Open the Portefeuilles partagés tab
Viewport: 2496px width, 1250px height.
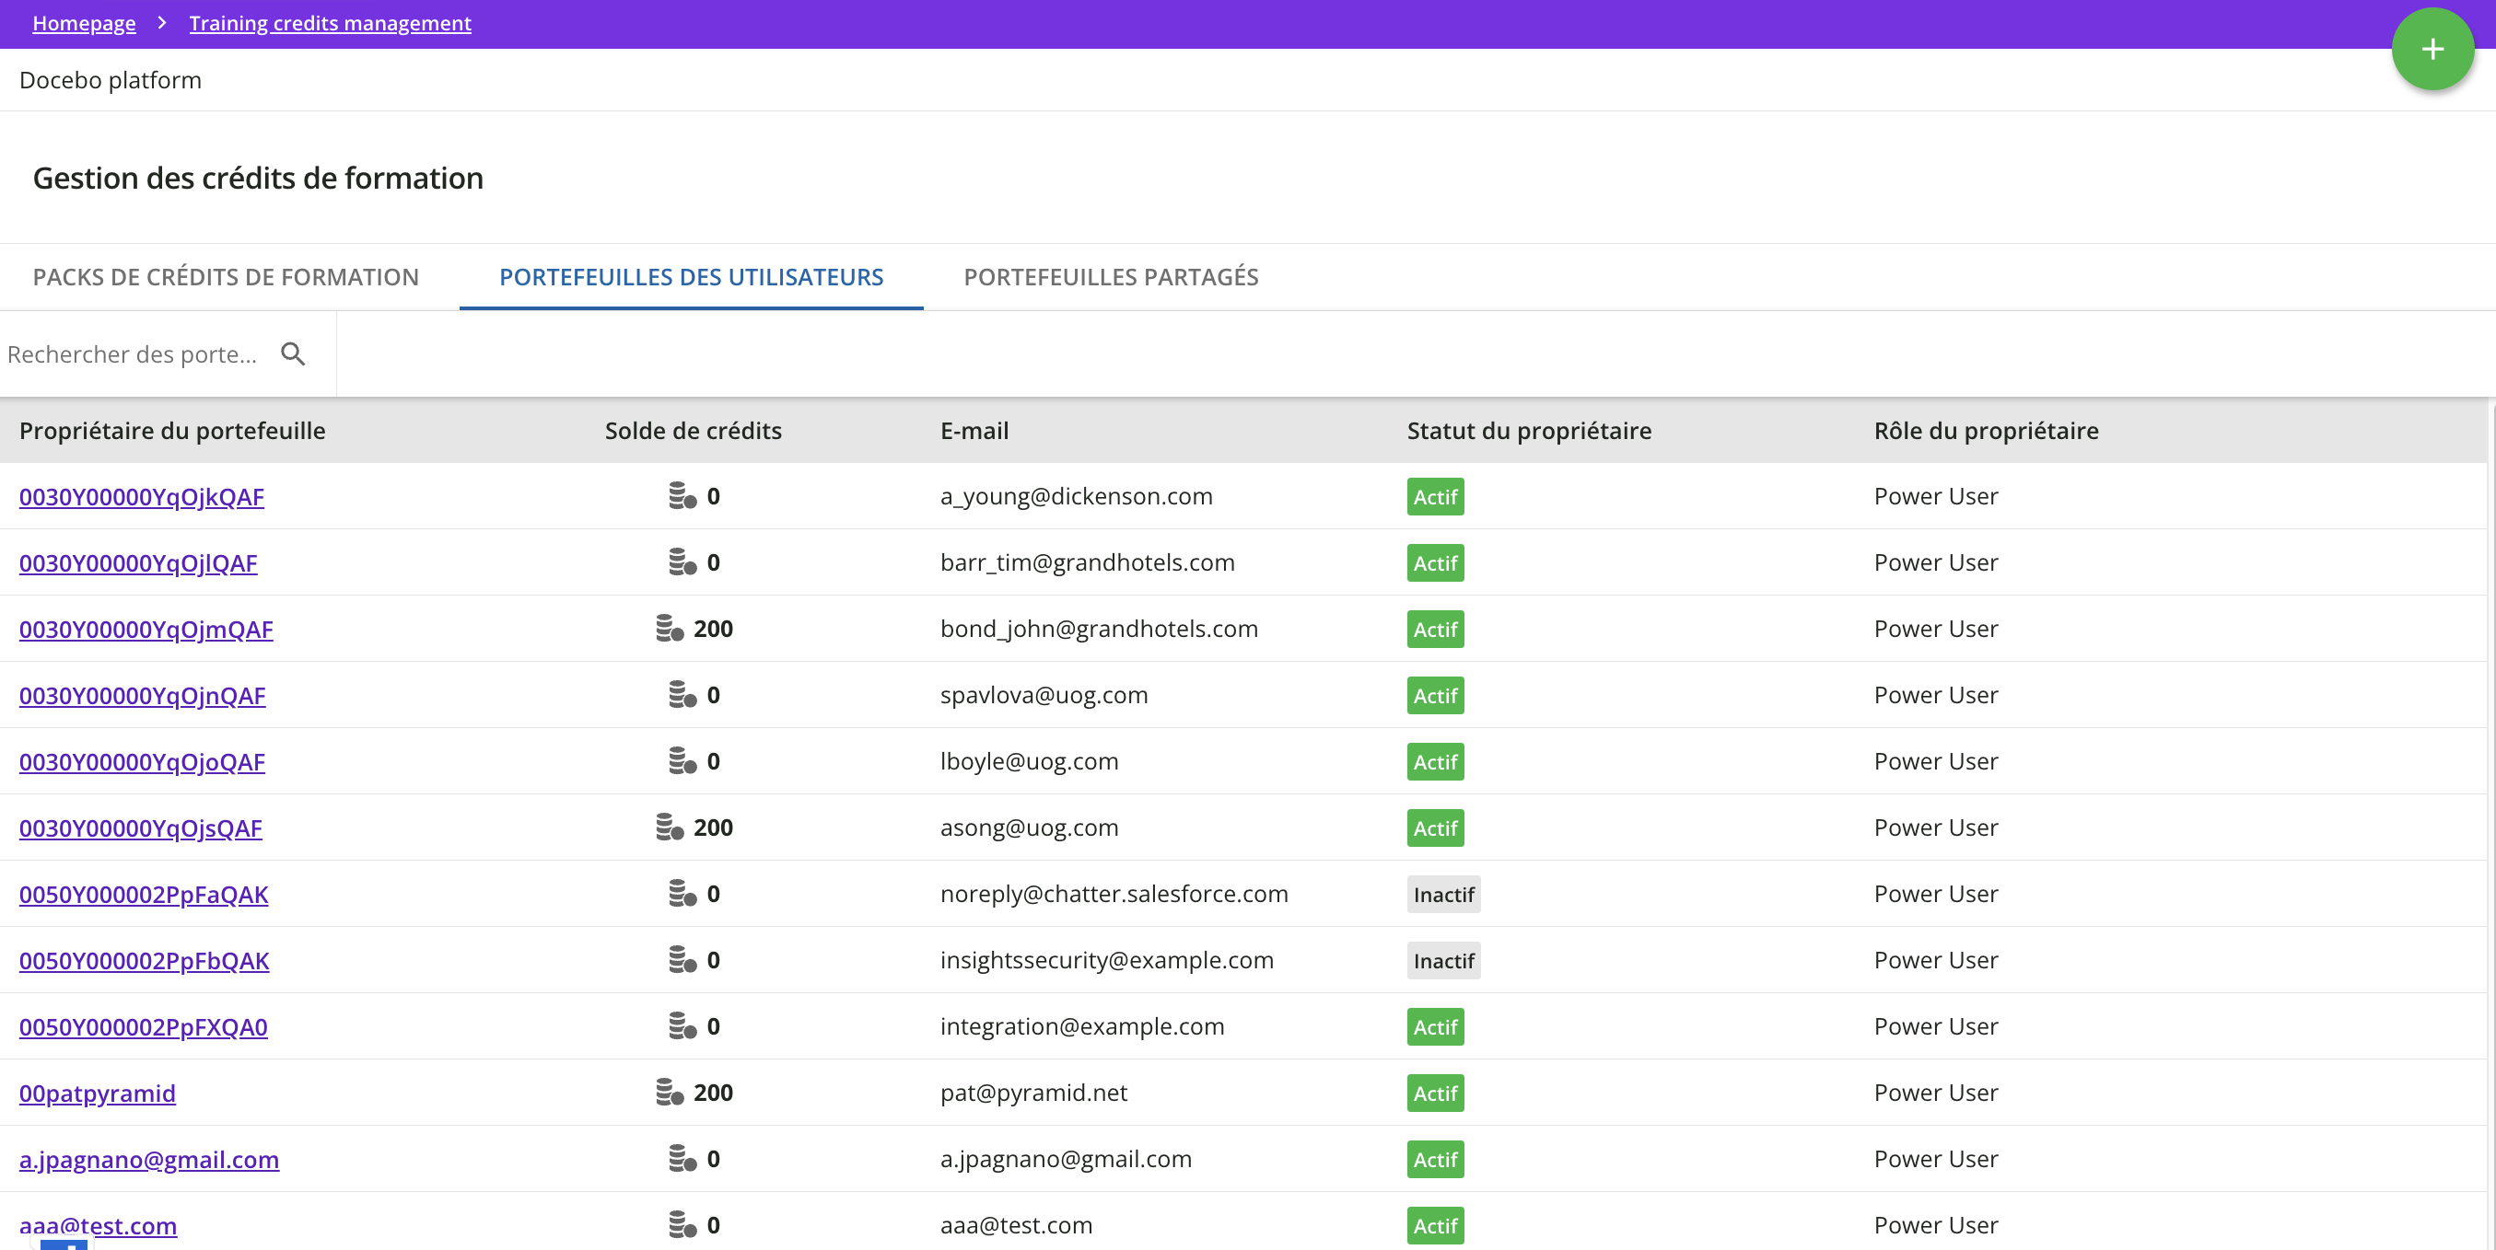point(1111,277)
